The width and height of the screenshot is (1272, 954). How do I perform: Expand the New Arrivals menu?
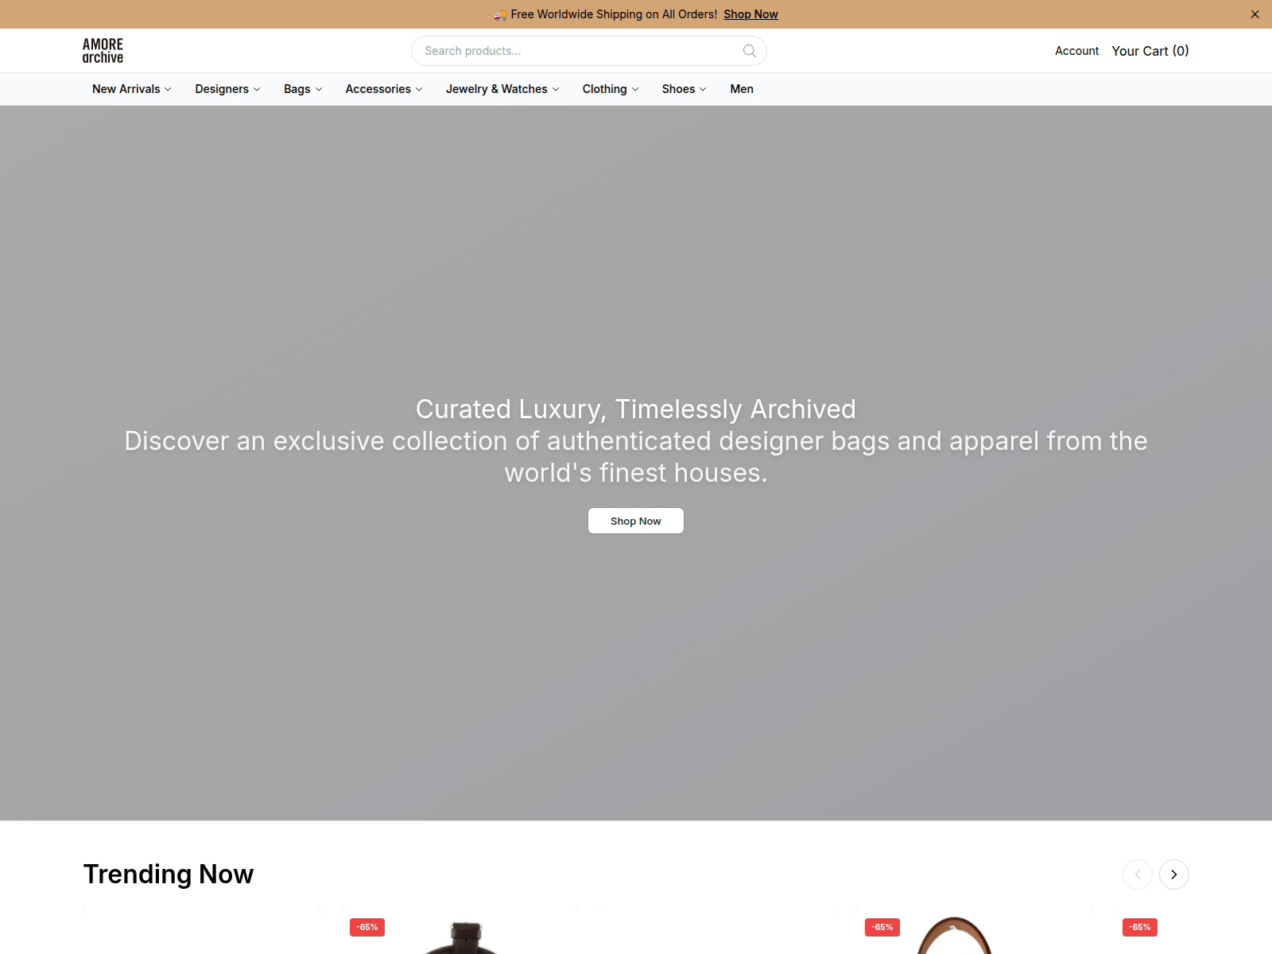(x=131, y=89)
